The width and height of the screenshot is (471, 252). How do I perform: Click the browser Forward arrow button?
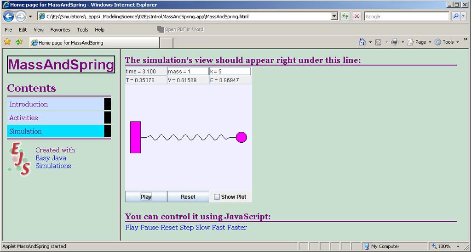tap(21, 16)
